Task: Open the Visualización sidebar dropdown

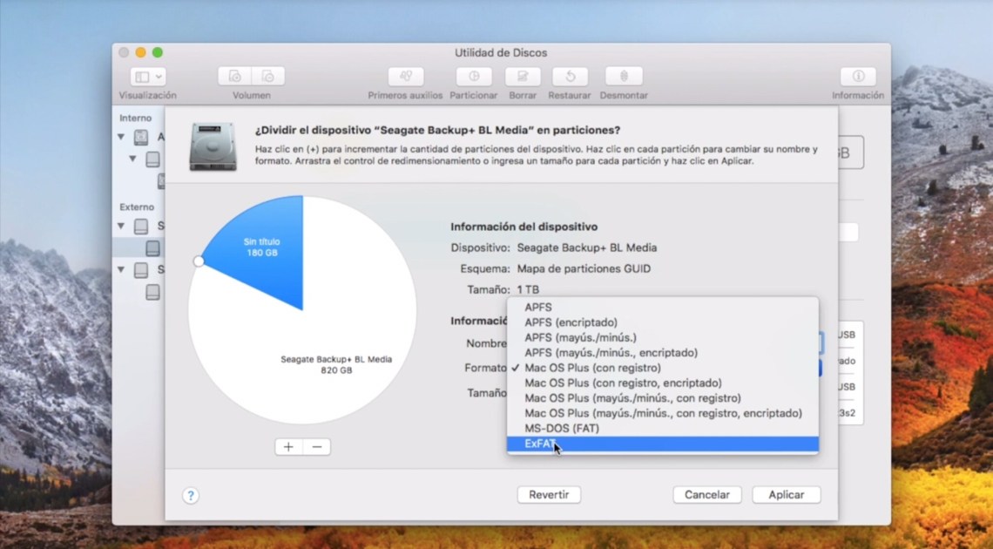Action: [x=148, y=77]
